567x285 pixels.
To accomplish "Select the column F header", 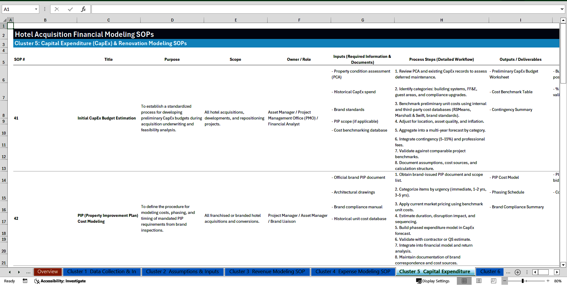I will coord(299,20).
